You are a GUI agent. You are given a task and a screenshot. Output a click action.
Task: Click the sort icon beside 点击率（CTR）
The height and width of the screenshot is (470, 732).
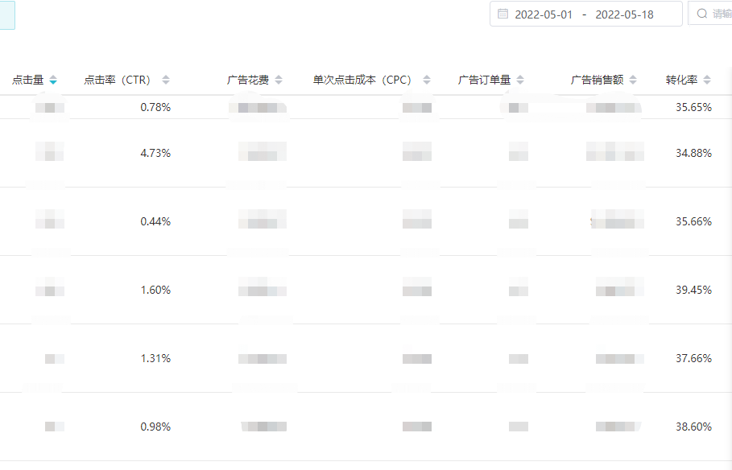click(x=166, y=79)
